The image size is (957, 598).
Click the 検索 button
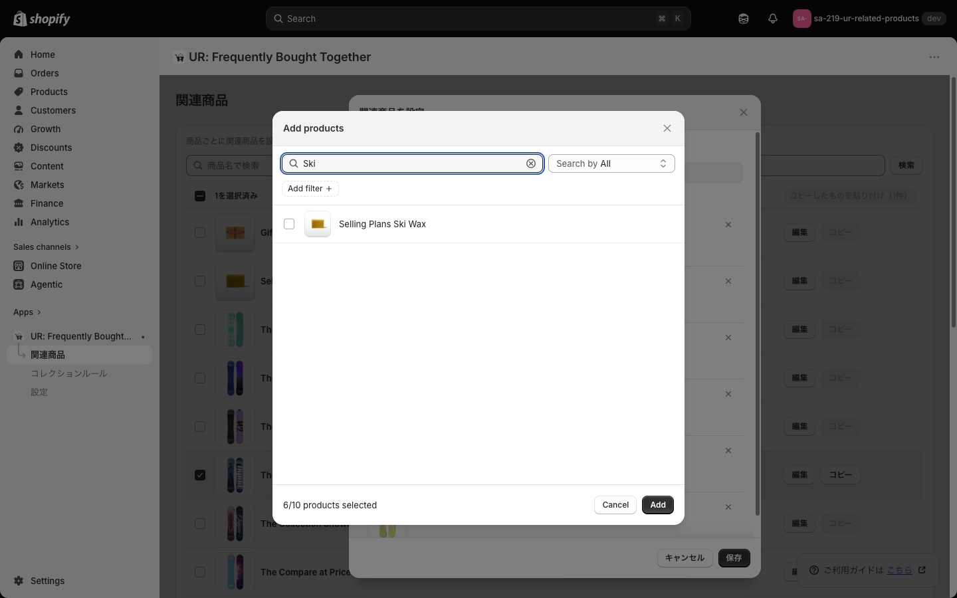[x=906, y=165]
